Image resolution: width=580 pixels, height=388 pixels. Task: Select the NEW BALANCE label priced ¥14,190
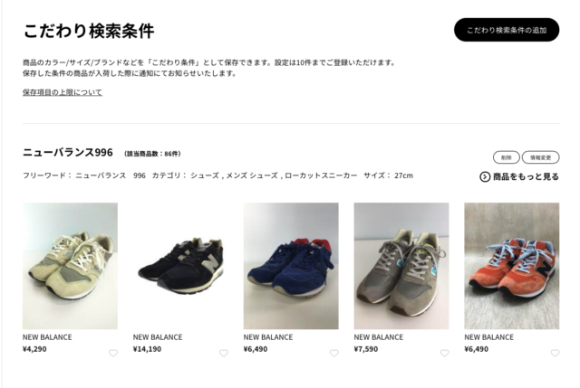(x=158, y=337)
